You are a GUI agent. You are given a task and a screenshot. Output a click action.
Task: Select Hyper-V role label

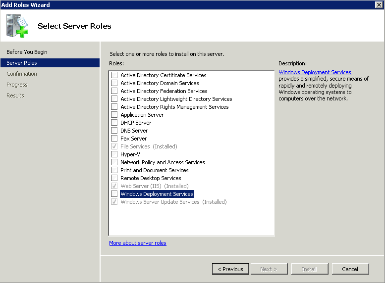pyautogui.click(x=130, y=154)
